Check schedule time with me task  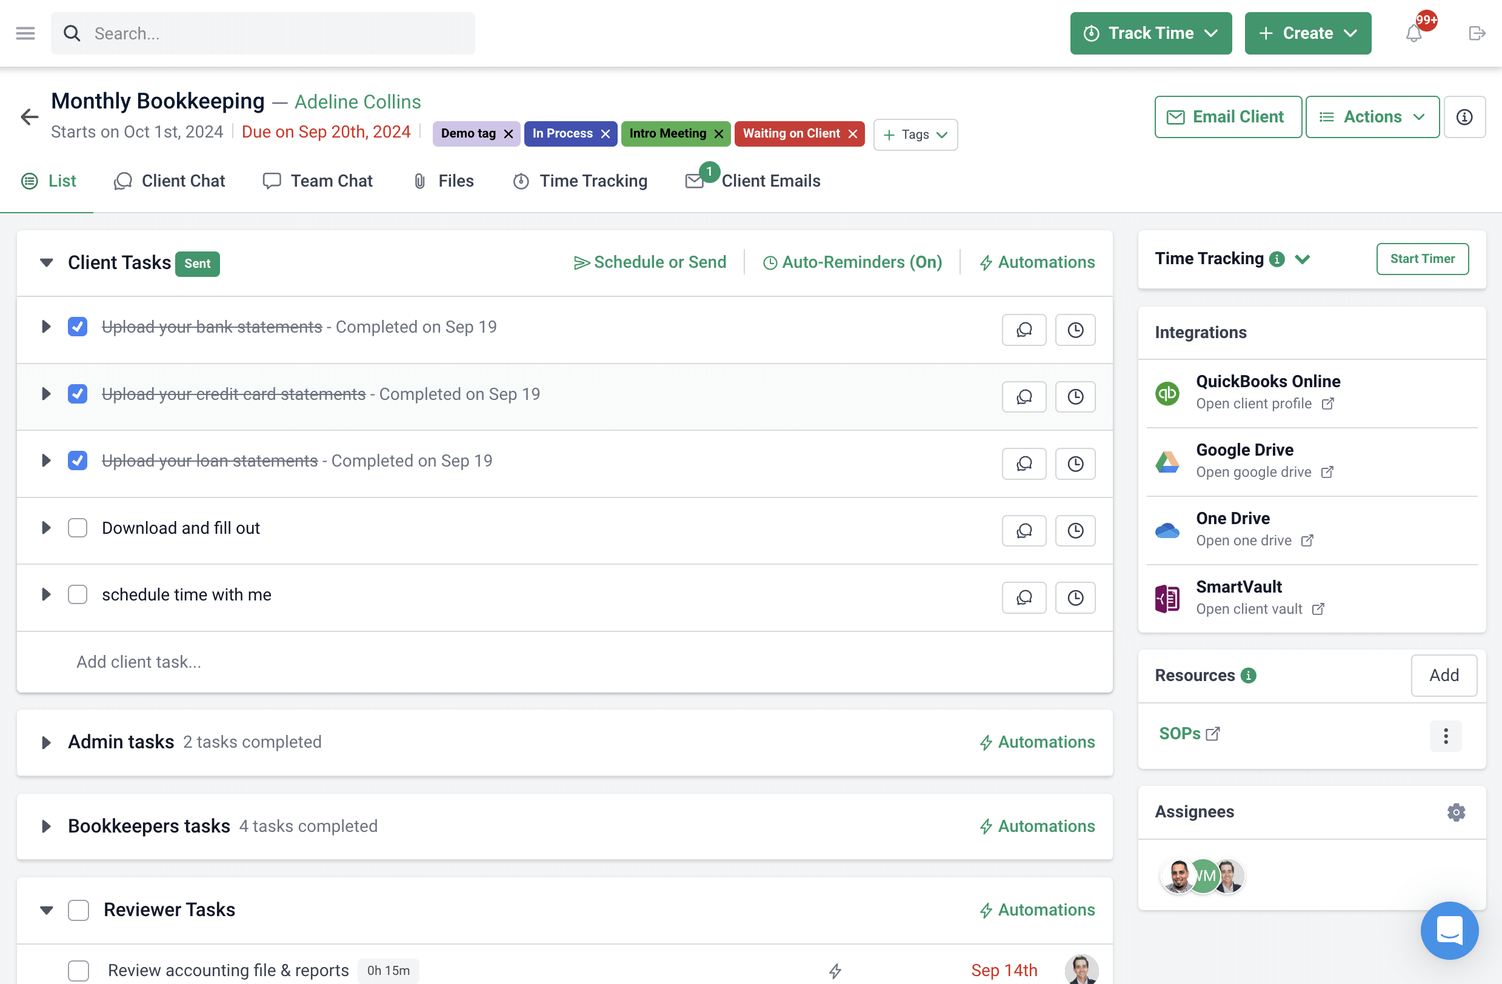(x=78, y=594)
